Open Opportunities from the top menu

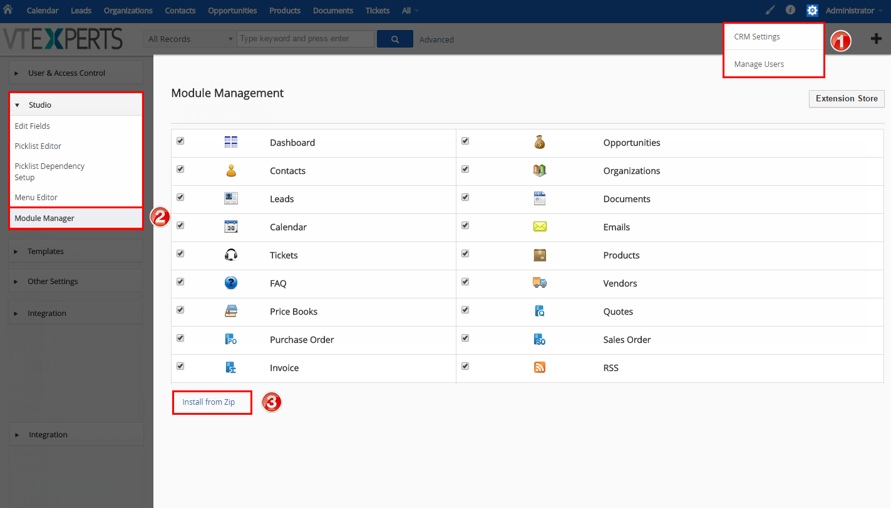tap(232, 11)
